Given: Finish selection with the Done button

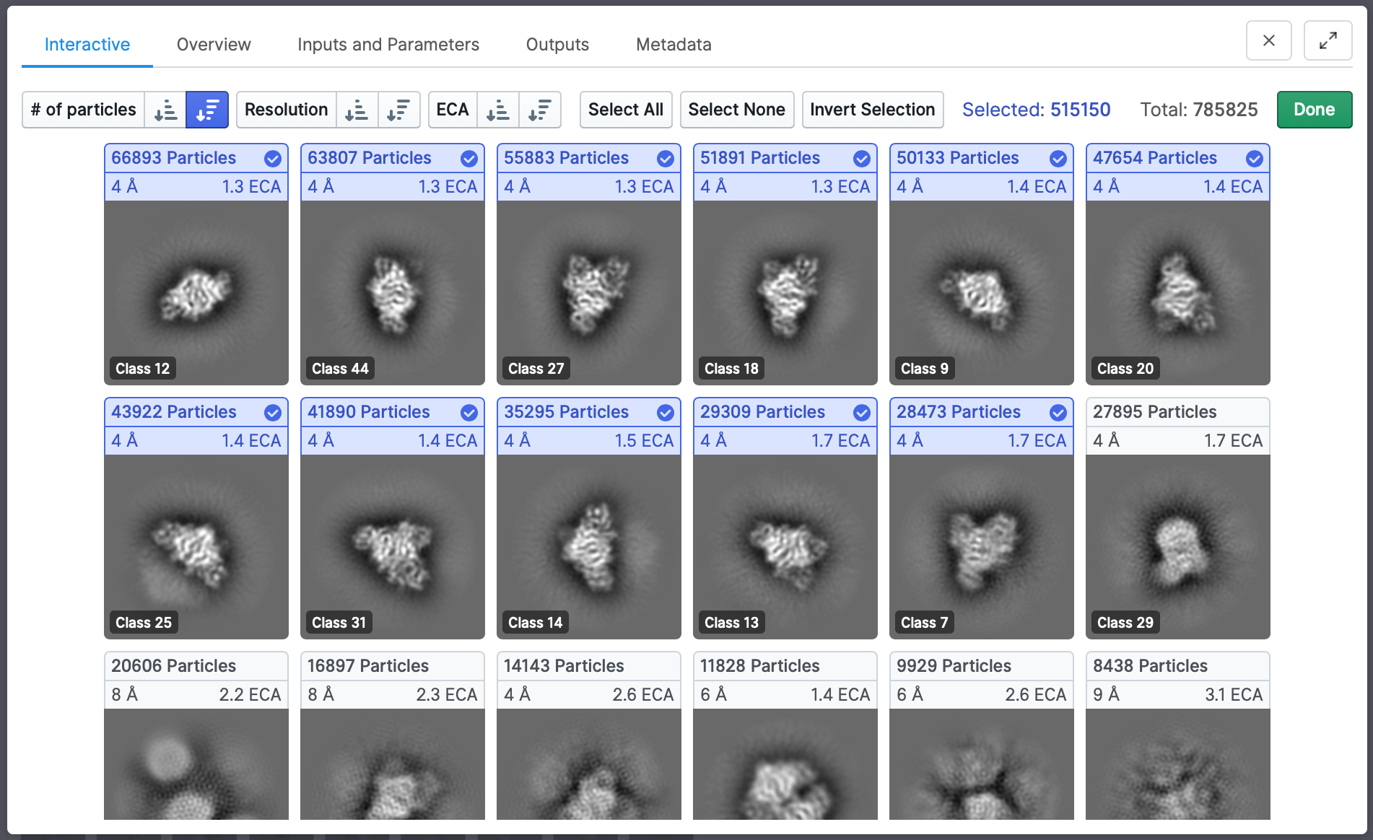Looking at the screenshot, I should point(1315,110).
